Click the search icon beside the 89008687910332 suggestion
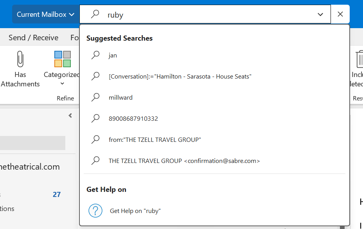The width and height of the screenshot is (363, 229). coord(95,118)
